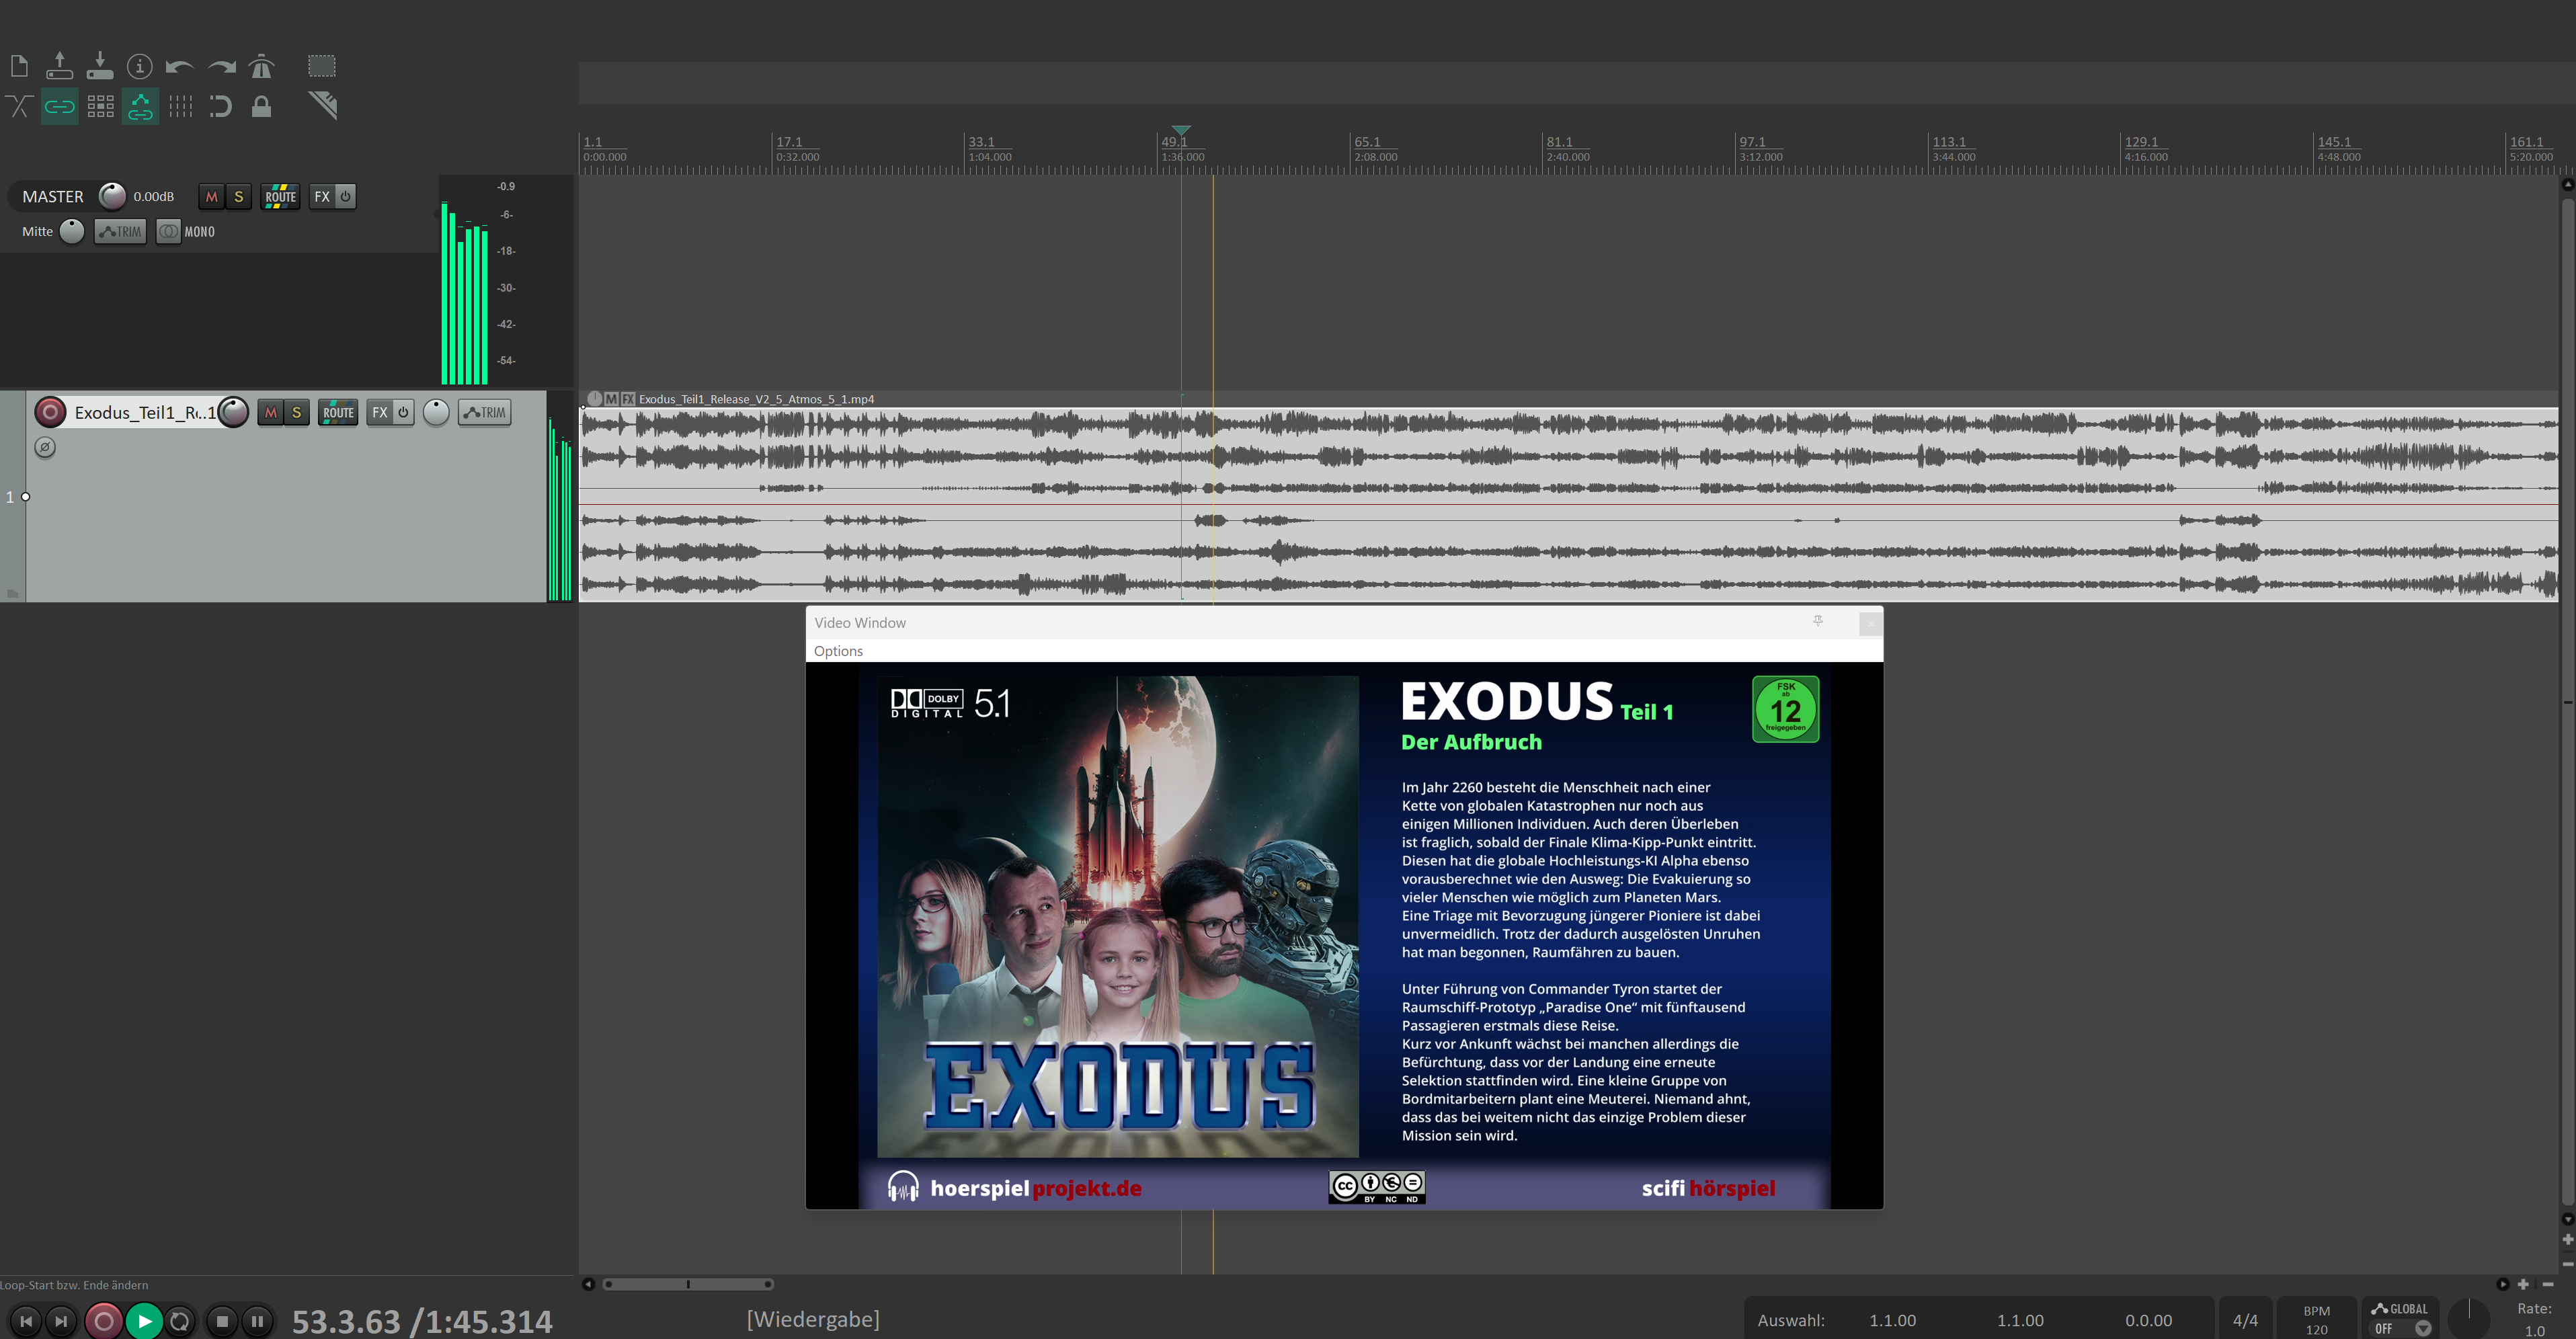Image resolution: width=2576 pixels, height=1339 pixels.
Task: Click the Auswahl start field 1.1.00
Action: click(x=1892, y=1320)
